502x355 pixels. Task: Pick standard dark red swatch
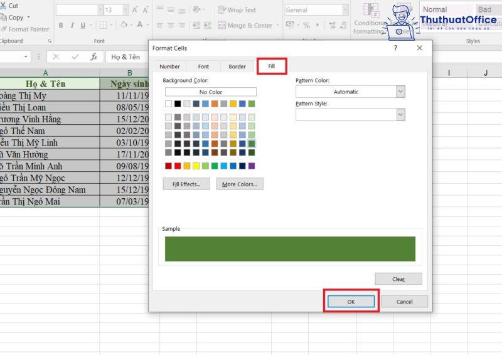point(168,166)
